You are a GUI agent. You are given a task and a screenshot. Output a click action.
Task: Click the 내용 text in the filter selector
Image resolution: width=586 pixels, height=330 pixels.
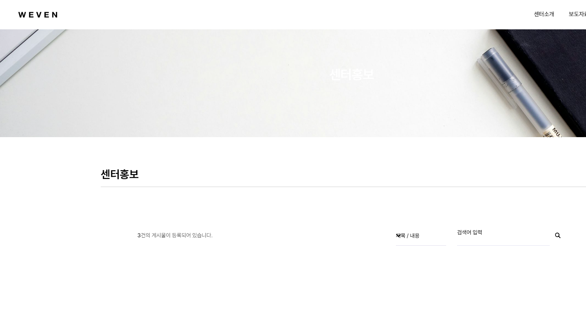coord(415,236)
